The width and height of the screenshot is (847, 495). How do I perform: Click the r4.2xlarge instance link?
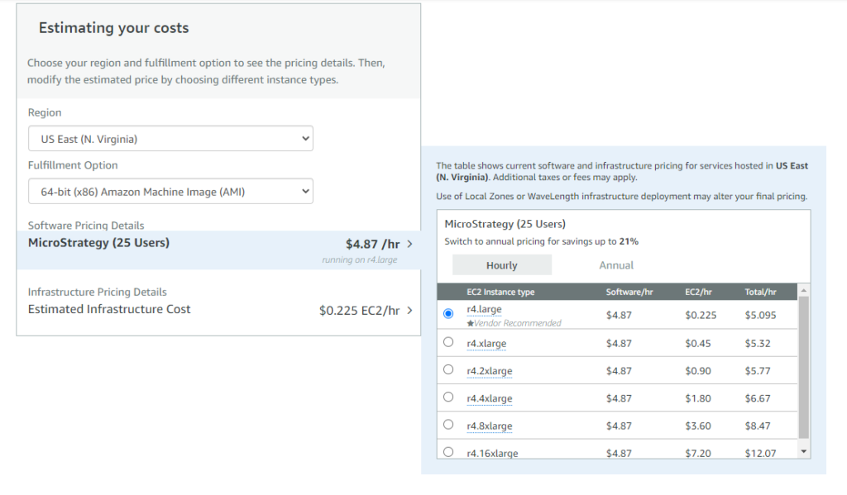[490, 371]
